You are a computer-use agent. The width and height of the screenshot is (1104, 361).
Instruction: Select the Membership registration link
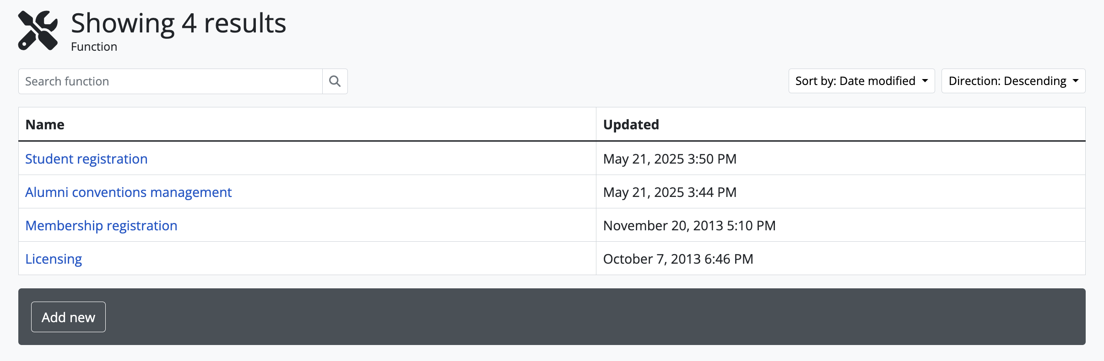point(101,225)
